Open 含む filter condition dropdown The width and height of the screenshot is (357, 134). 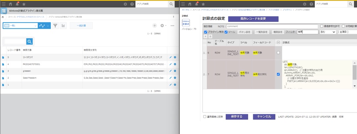[328, 32]
